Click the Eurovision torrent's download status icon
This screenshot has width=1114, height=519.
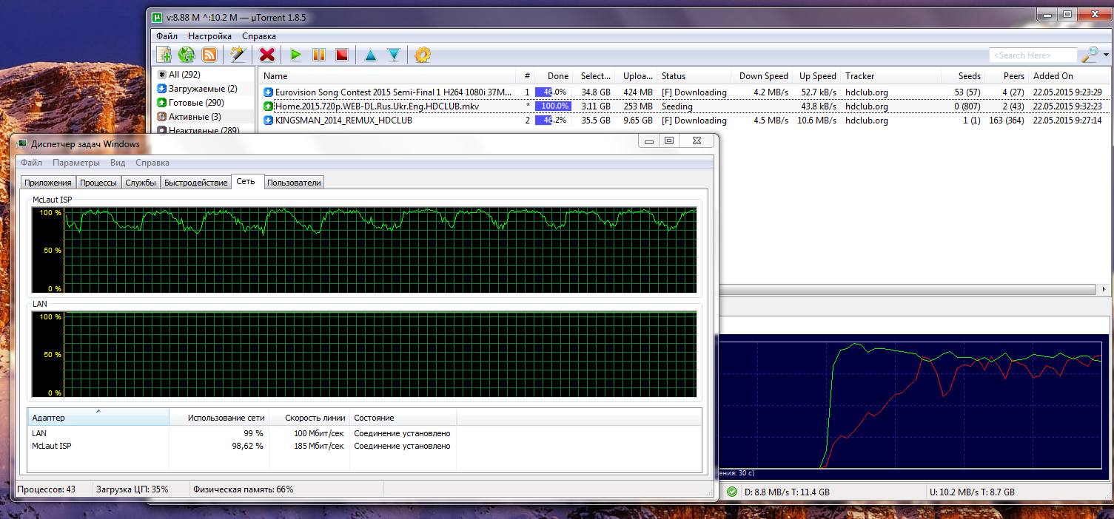point(268,92)
